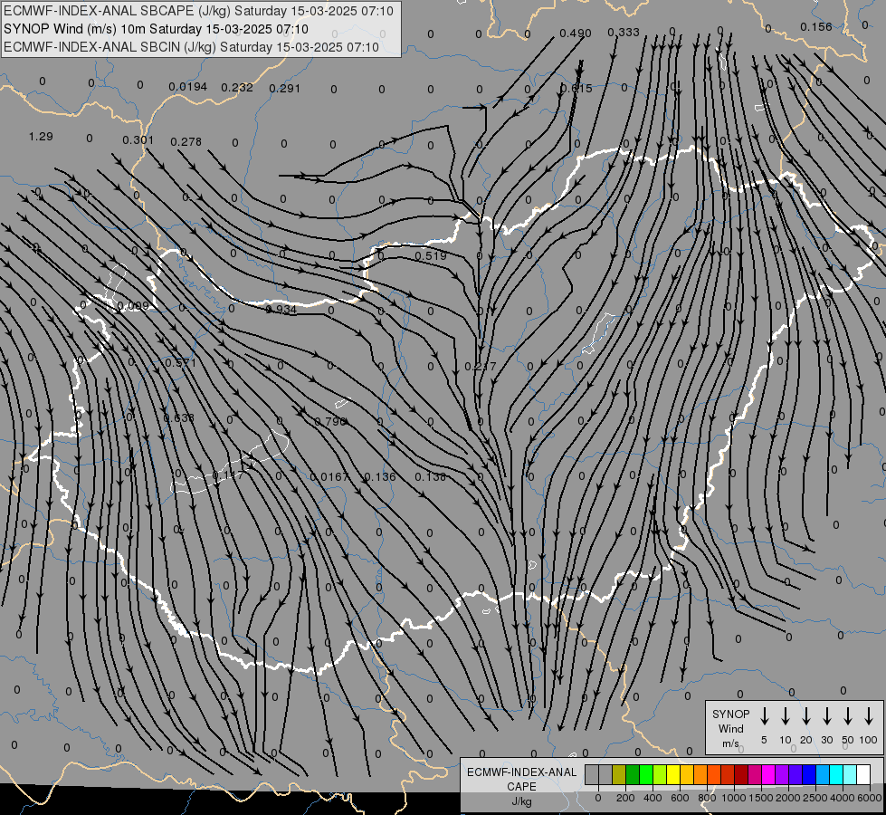The height and width of the screenshot is (815, 886).
Task: Select the deep blue CAPE legend swatch
Action: pyautogui.click(x=808, y=774)
